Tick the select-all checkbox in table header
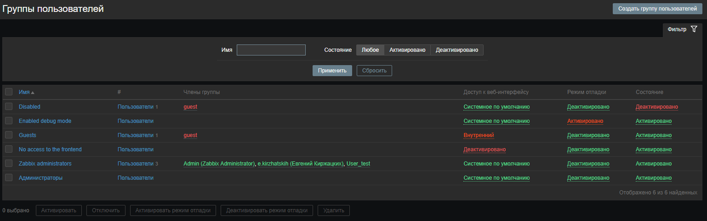This screenshot has width=707, height=221. (x=9, y=92)
